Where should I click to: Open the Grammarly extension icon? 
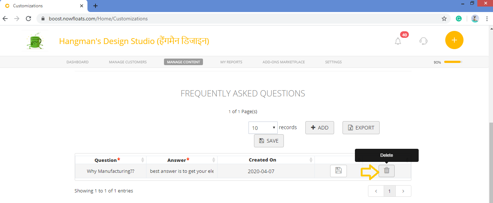459,19
